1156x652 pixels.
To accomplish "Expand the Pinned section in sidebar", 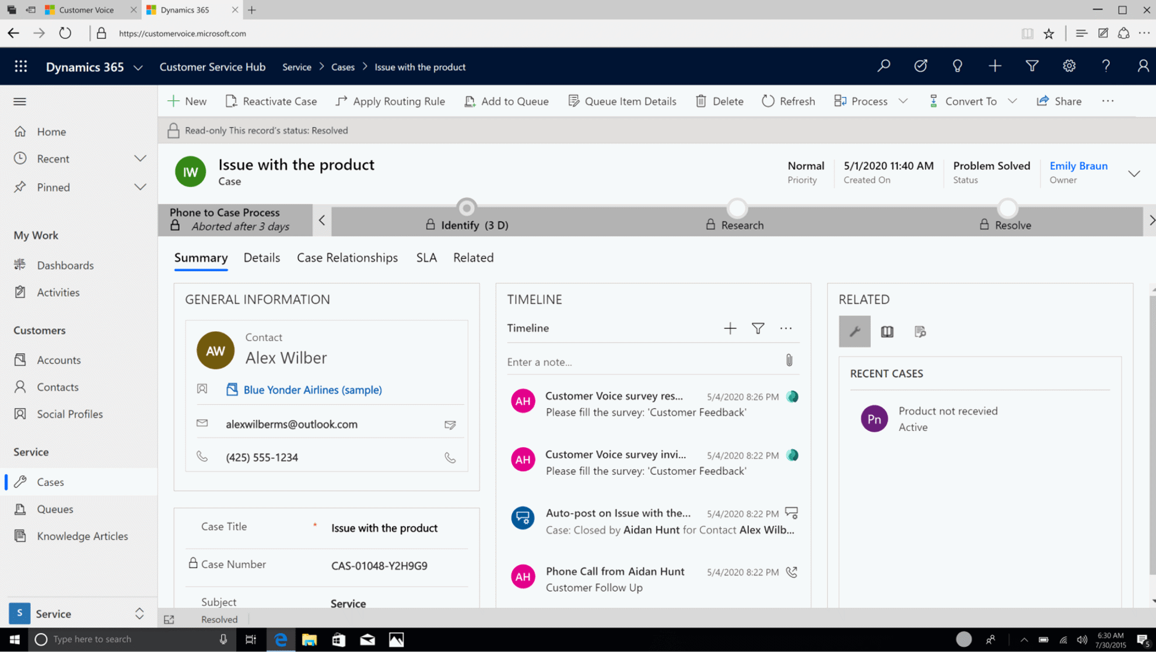I will pyautogui.click(x=140, y=187).
